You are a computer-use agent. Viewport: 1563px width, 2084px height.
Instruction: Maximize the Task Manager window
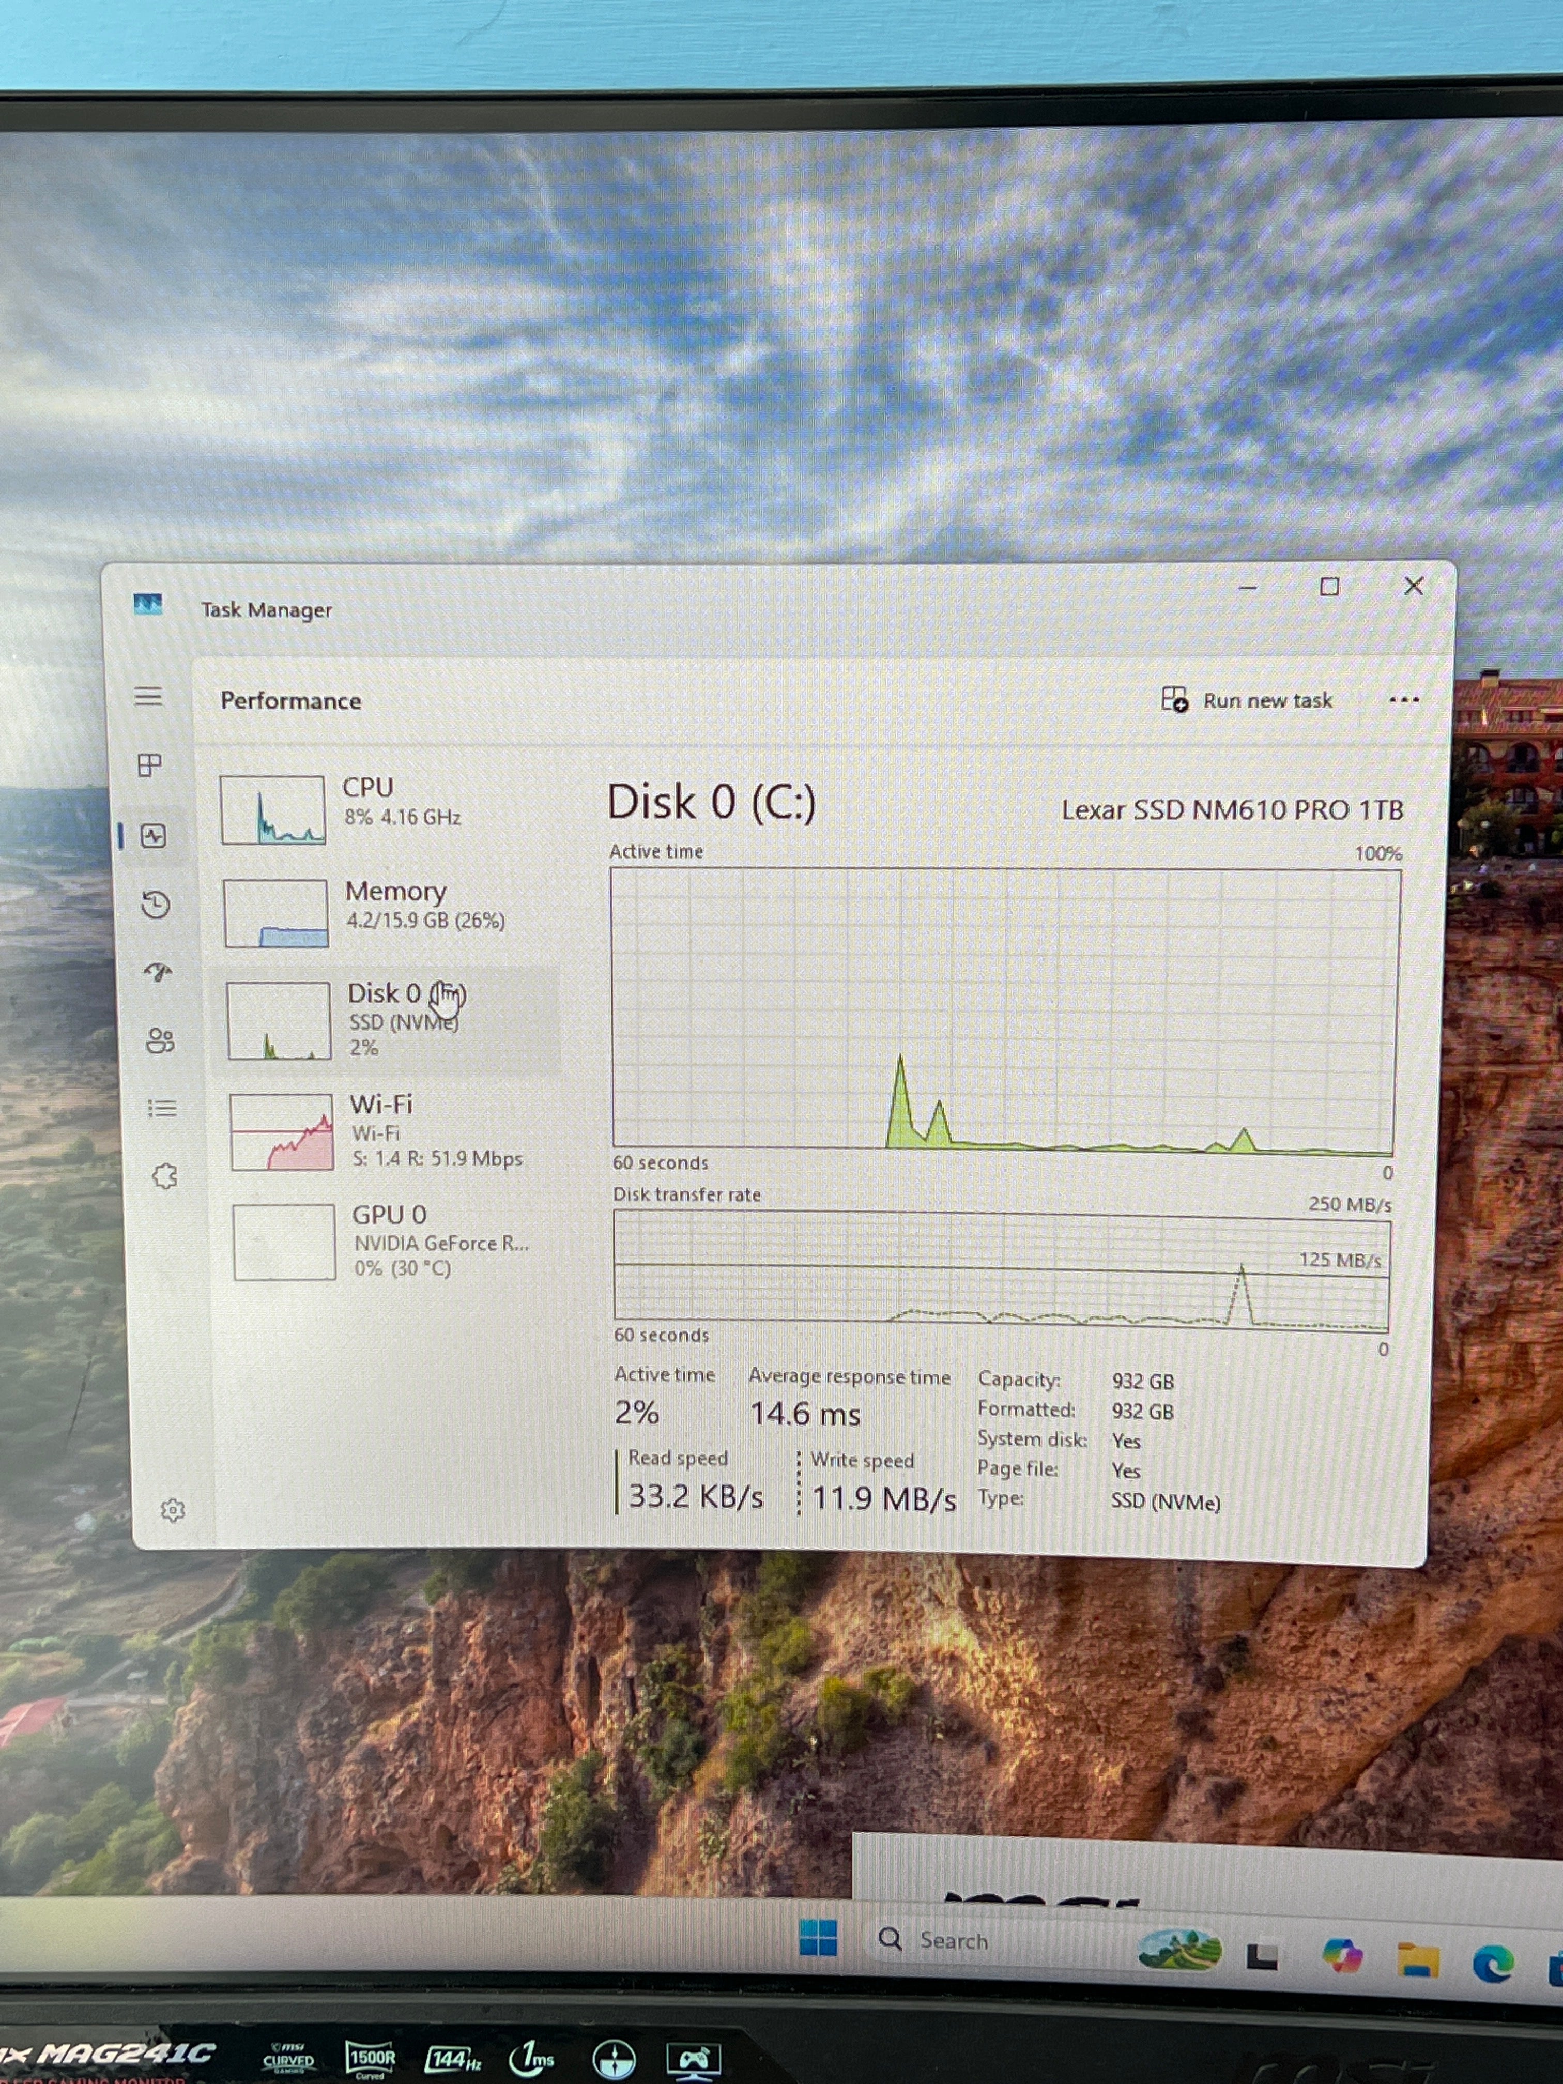(x=1329, y=587)
